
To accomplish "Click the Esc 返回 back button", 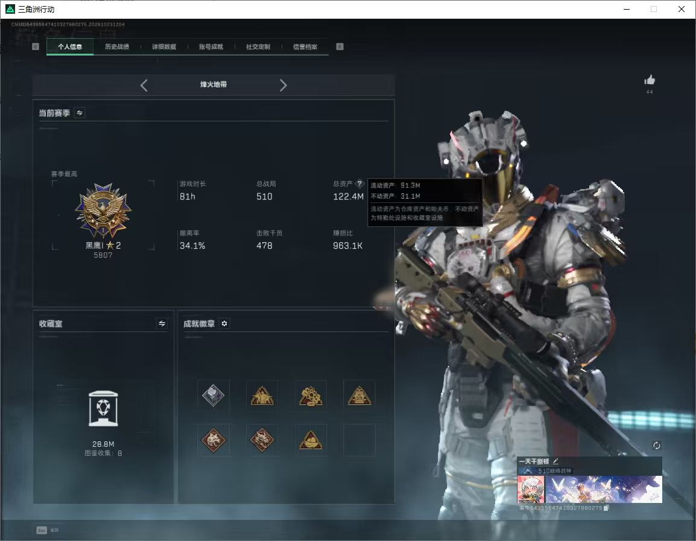I will pyautogui.click(x=48, y=530).
